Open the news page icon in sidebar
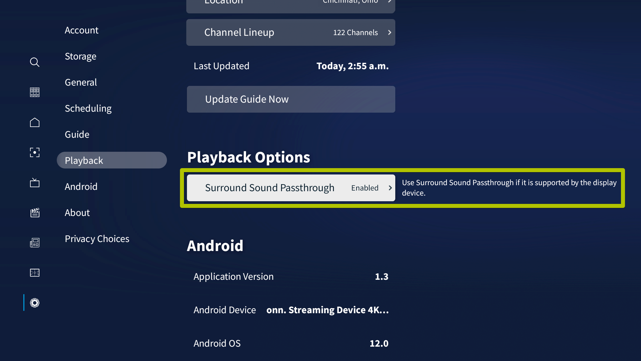This screenshot has width=641, height=361. (35, 243)
